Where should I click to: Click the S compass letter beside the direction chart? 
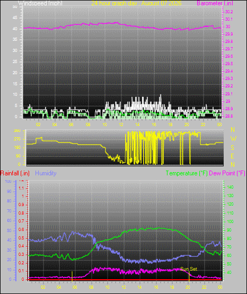click(232, 148)
